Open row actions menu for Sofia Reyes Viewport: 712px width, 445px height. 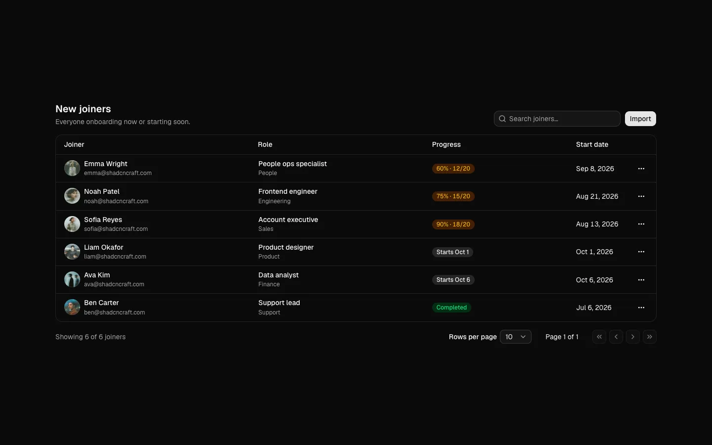click(x=641, y=224)
